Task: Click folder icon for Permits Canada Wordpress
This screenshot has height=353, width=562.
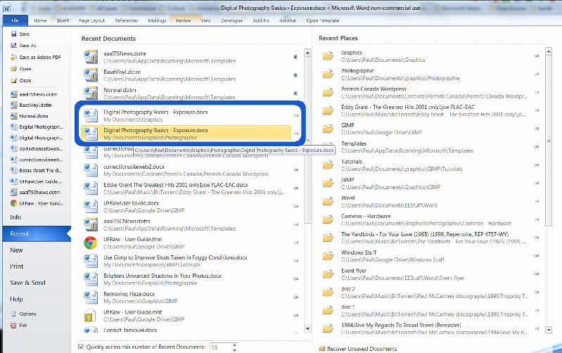Action: tap(328, 92)
